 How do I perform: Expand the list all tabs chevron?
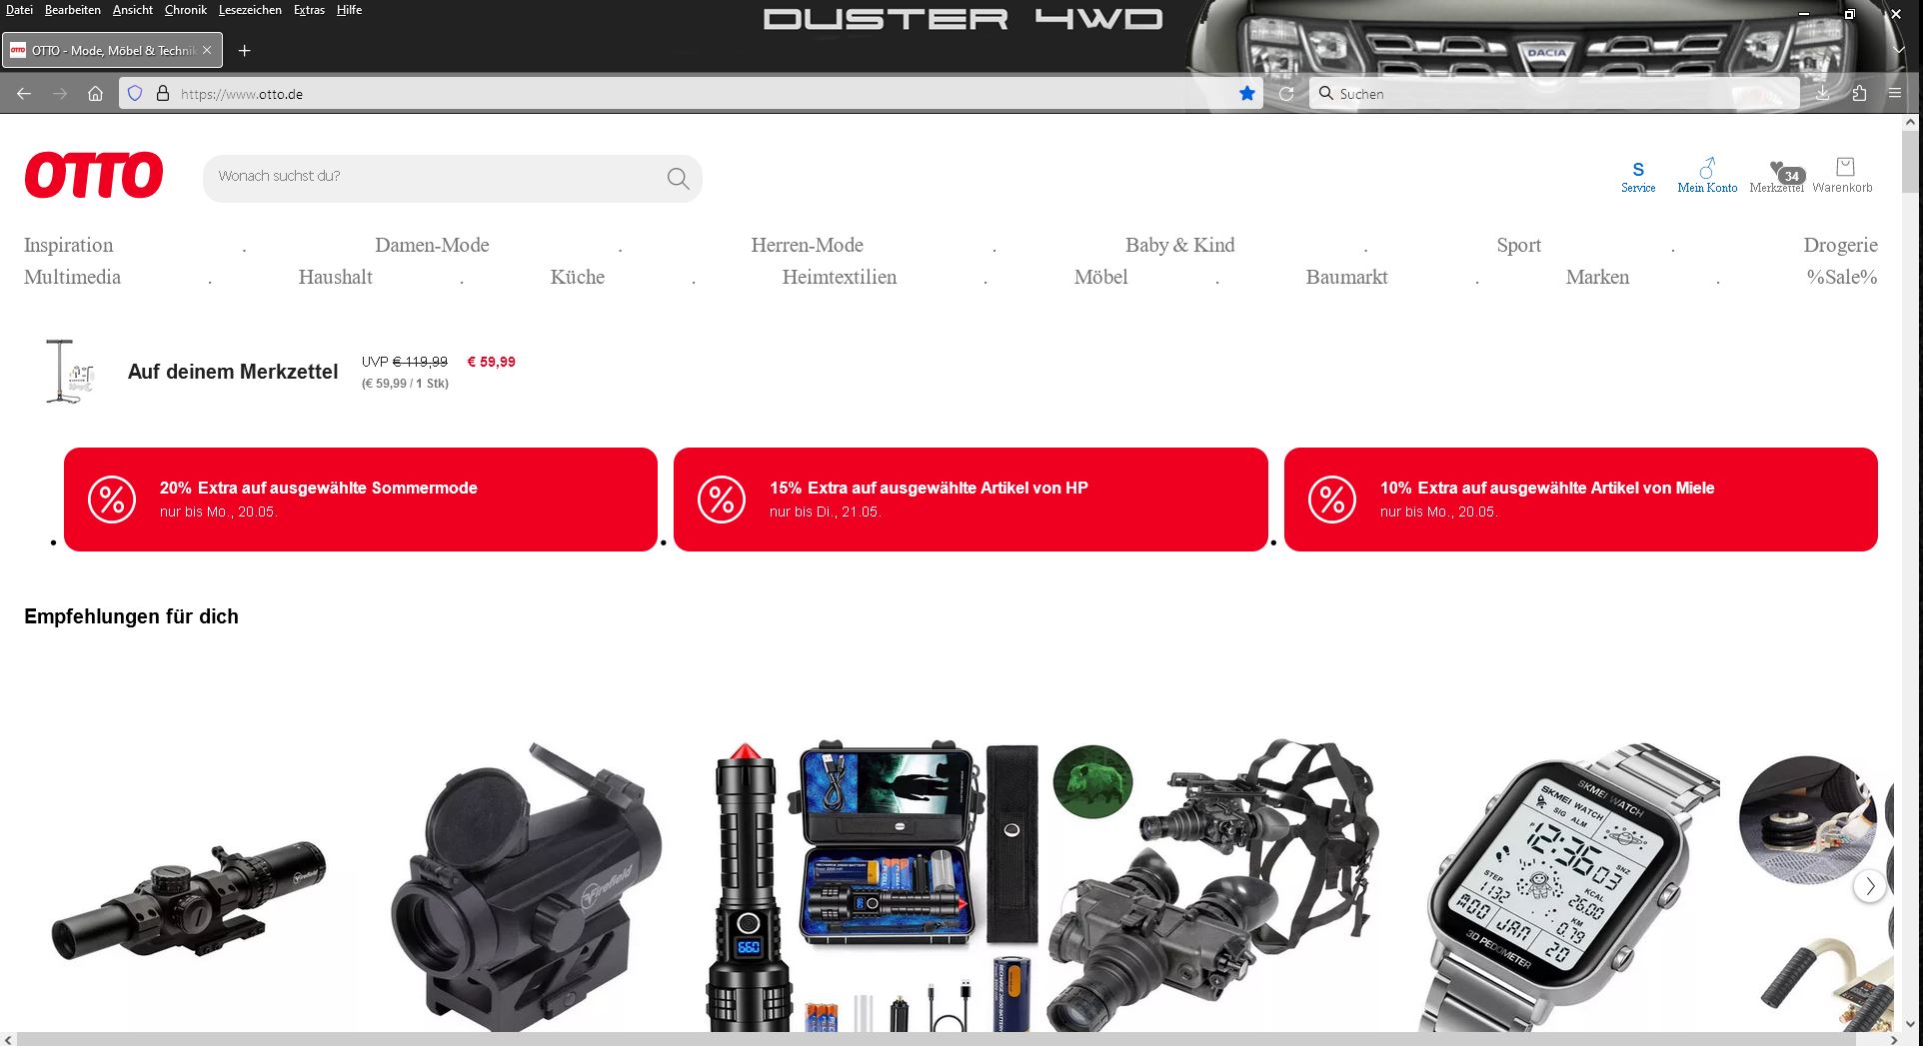[x=1899, y=50]
